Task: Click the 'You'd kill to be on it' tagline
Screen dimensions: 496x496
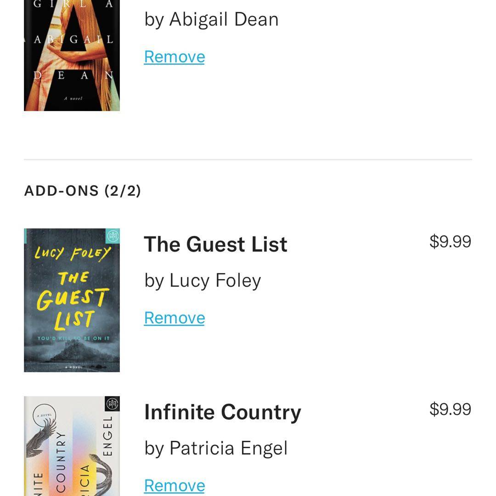Action: click(x=73, y=338)
